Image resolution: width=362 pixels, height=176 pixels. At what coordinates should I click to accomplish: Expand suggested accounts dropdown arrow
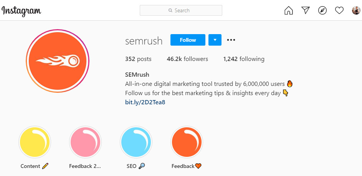[215, 40]
